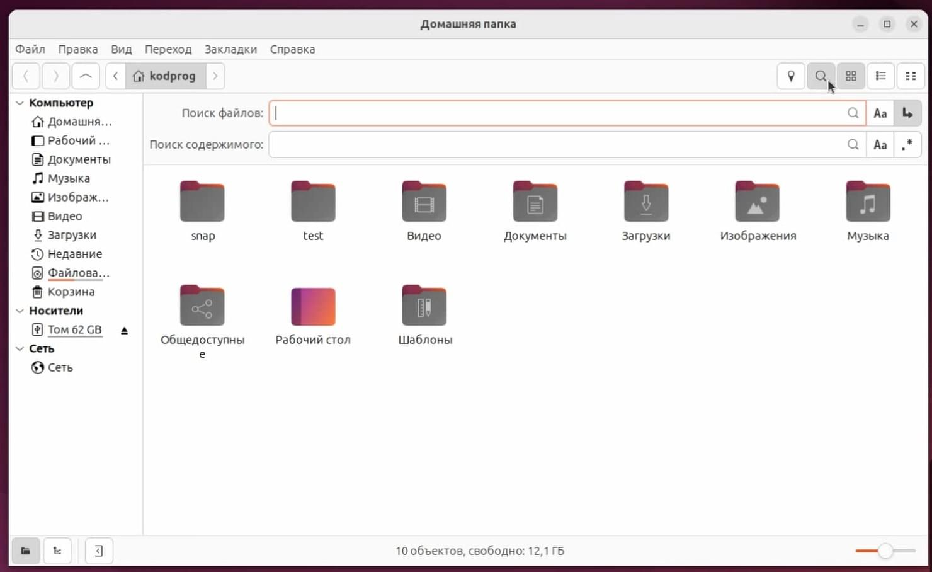
Task: Open the Закладки menu
Action: tap(230, 49)
